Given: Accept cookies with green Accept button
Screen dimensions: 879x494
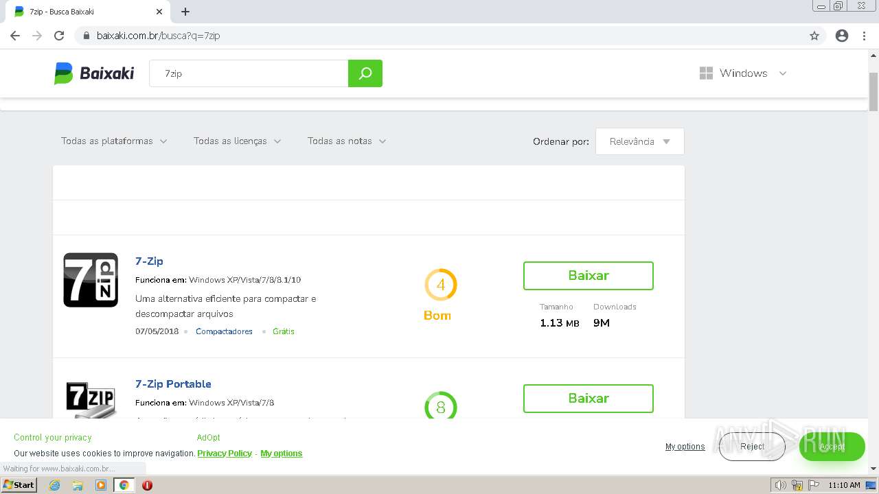Looking at the screenshot, I should pyautogui.click(x=832, y=447).
